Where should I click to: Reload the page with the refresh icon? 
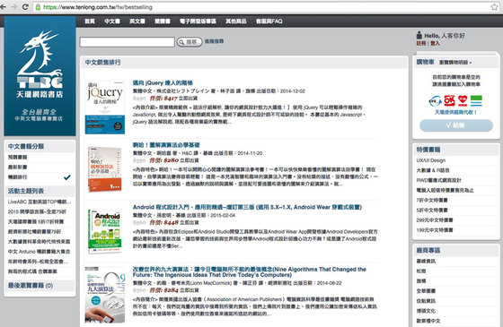tap(25, 7)
